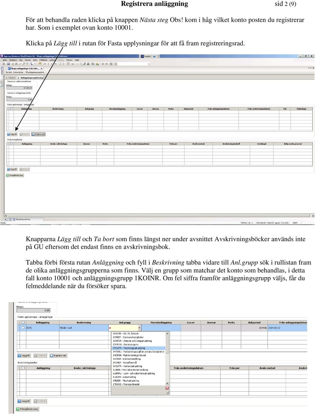The height and width of the screenshot is (415, 316).
Task: Click the 2014-06-02 date cell in the lower table
Action: [x=287, y=328]
